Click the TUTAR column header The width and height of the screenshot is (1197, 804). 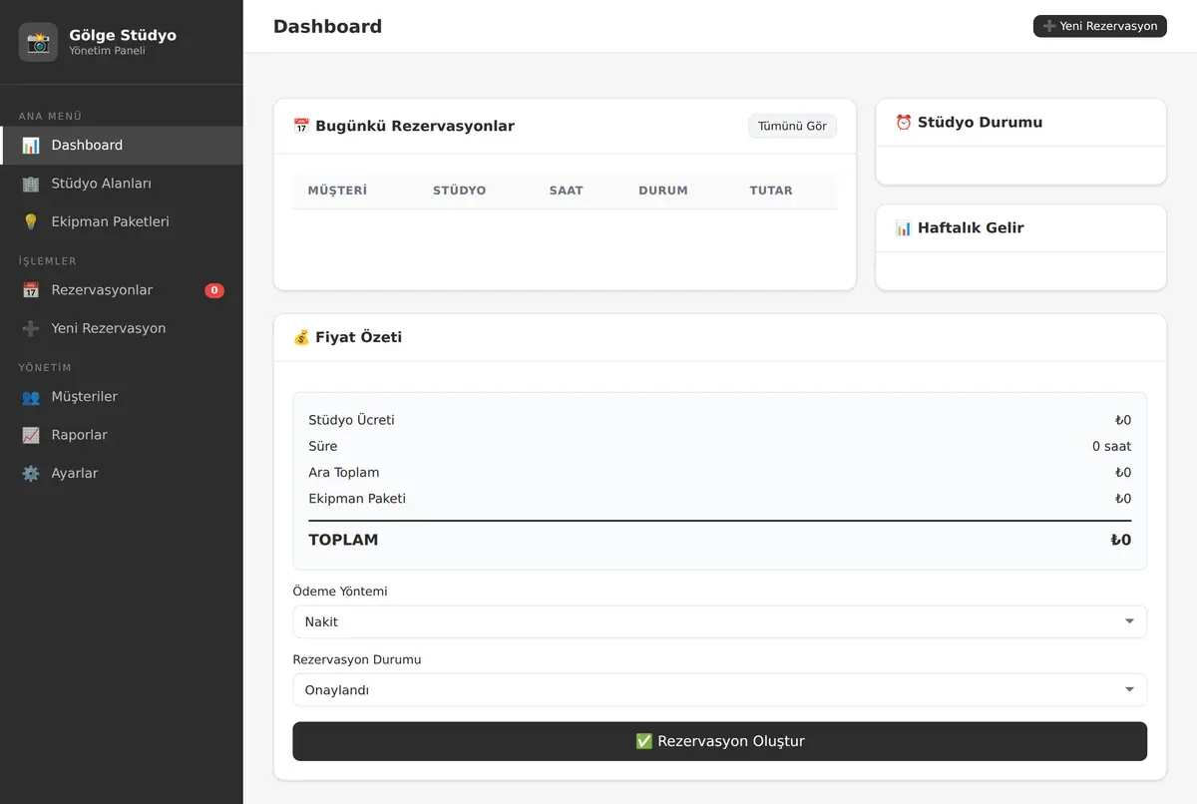(x=771, y=191)
